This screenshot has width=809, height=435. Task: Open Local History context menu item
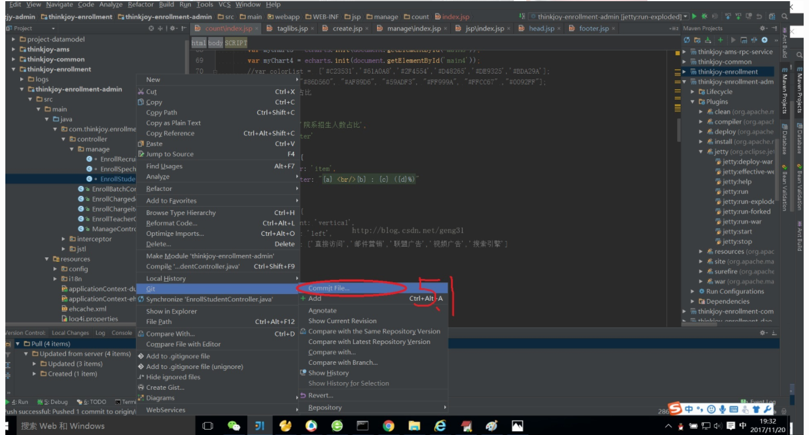point(218,278)
